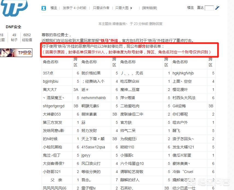234x190 pixels.
Task: Open DNF安全 user profile name
Action: click(13, 27)
